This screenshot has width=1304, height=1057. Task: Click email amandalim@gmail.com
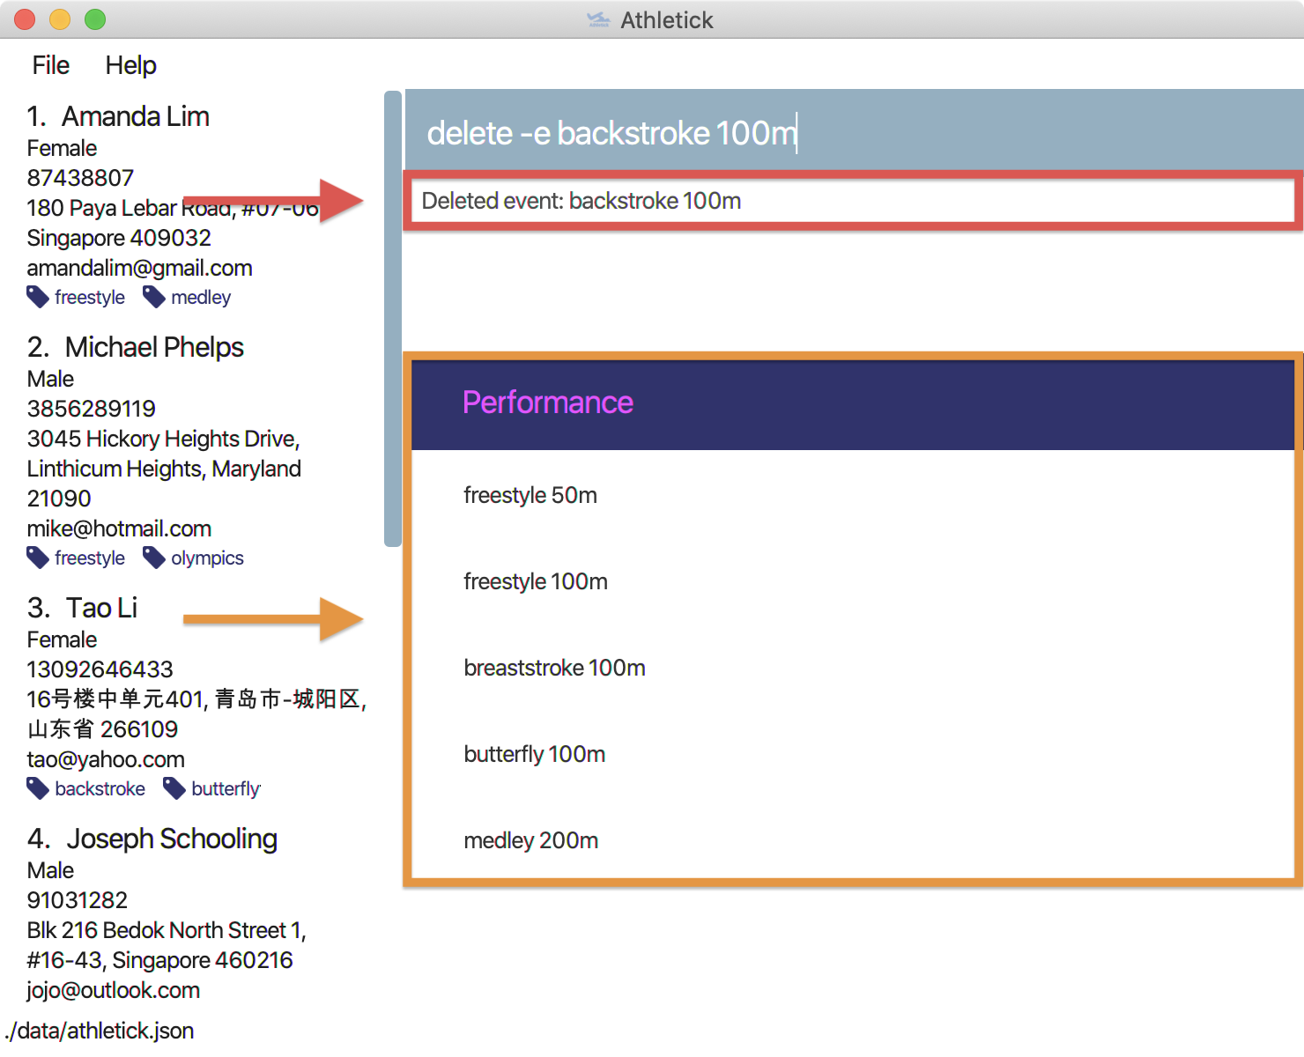pos(139,268)
